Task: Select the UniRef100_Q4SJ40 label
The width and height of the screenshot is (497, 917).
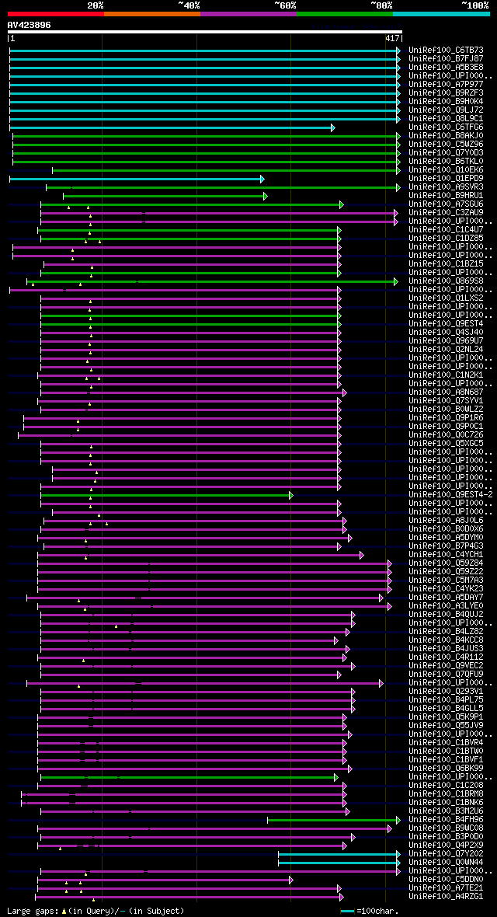Action: 446,333
